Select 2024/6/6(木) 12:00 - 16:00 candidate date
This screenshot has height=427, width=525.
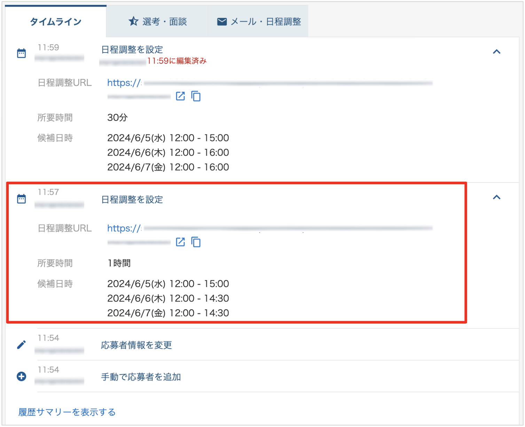coord(168,153)
